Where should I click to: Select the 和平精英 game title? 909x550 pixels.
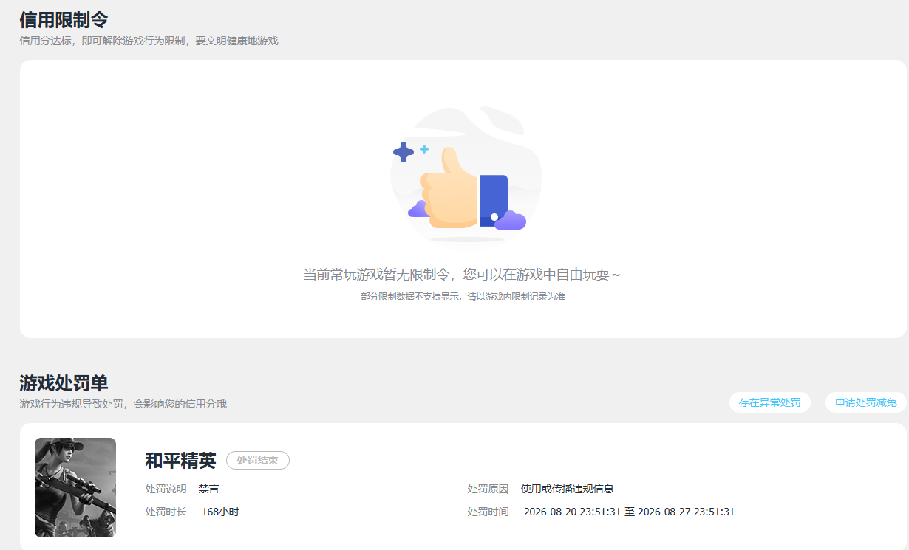(180, 461)
